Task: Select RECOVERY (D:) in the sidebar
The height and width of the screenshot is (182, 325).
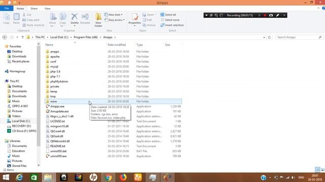Action: (x=21, y=126)
